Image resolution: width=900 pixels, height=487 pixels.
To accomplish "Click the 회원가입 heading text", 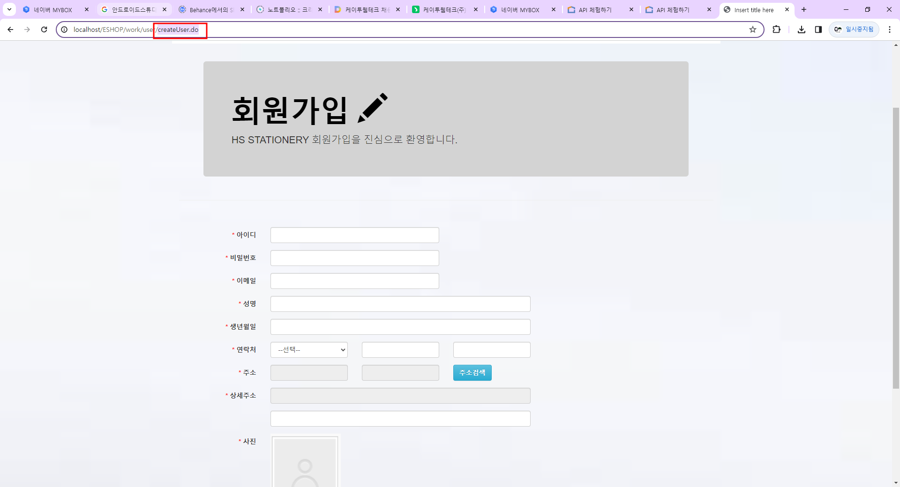I will coord(289,110).
